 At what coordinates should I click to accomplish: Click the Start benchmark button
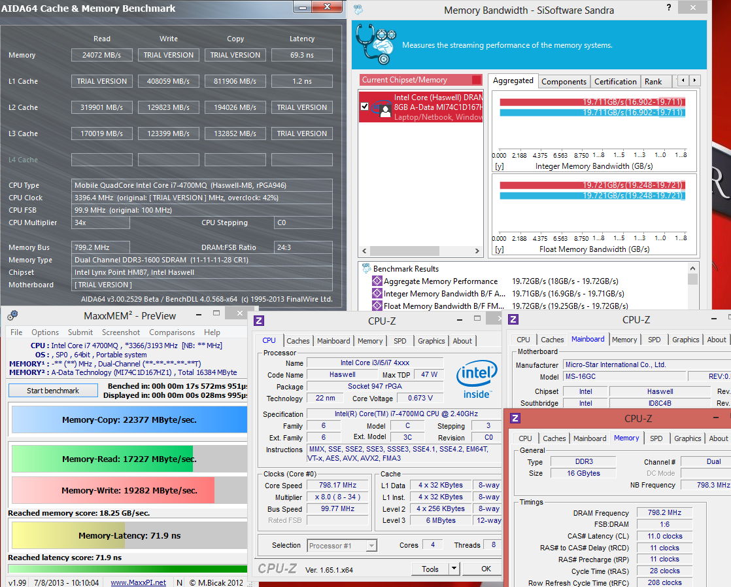pyautogui.click(x=53, y=391)
